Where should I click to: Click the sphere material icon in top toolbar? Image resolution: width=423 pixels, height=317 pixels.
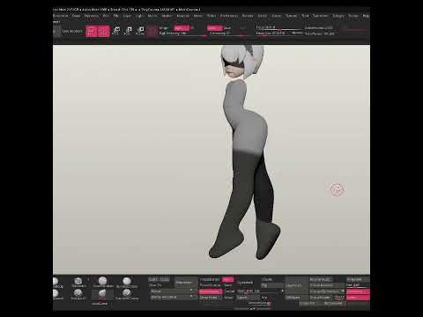pyautogui.click(x=152, y=31)
